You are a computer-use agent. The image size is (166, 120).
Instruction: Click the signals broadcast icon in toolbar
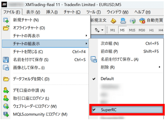[x=133, y=21]
